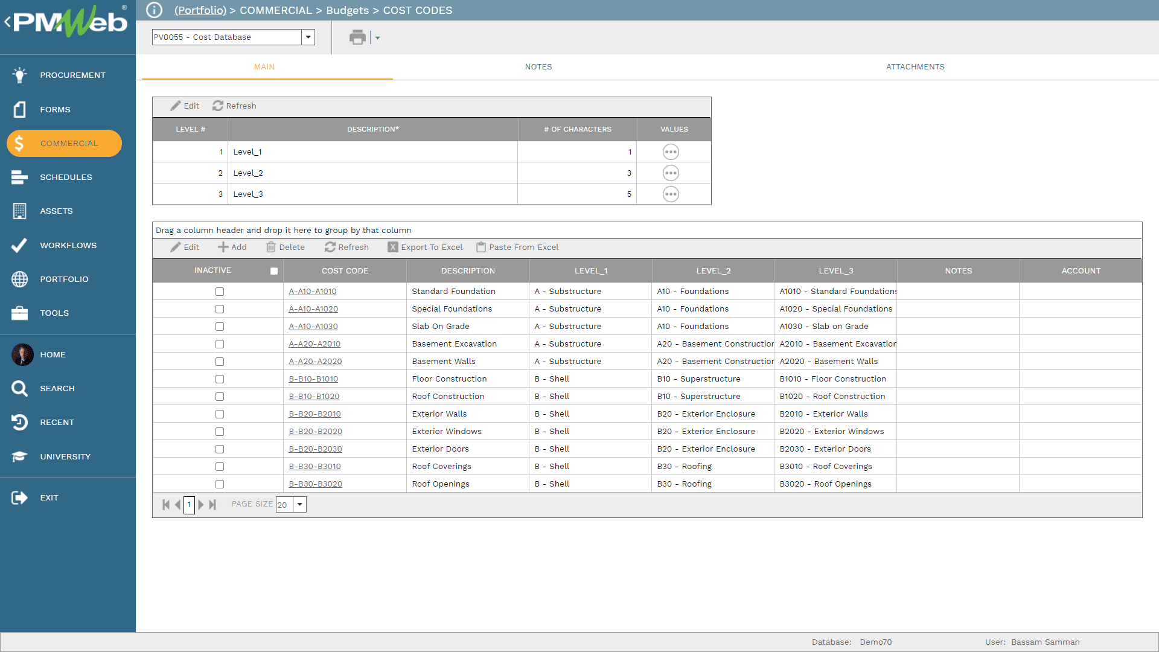Open the Workflows checkmark icon
The width and height of the screenshot is (1159, 652).
(x=19, y=245)
